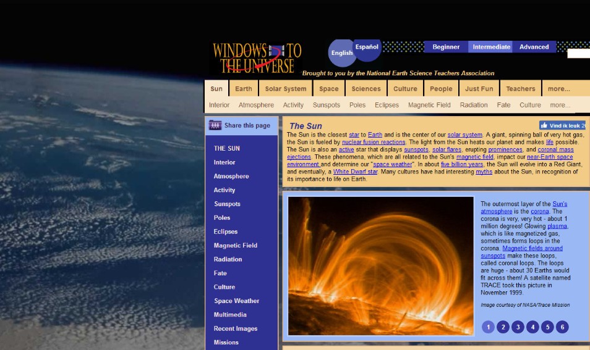Open Poles in the blue sidebar
The width and height of the screenshot is (590, 350).
(x=221, y=218)
